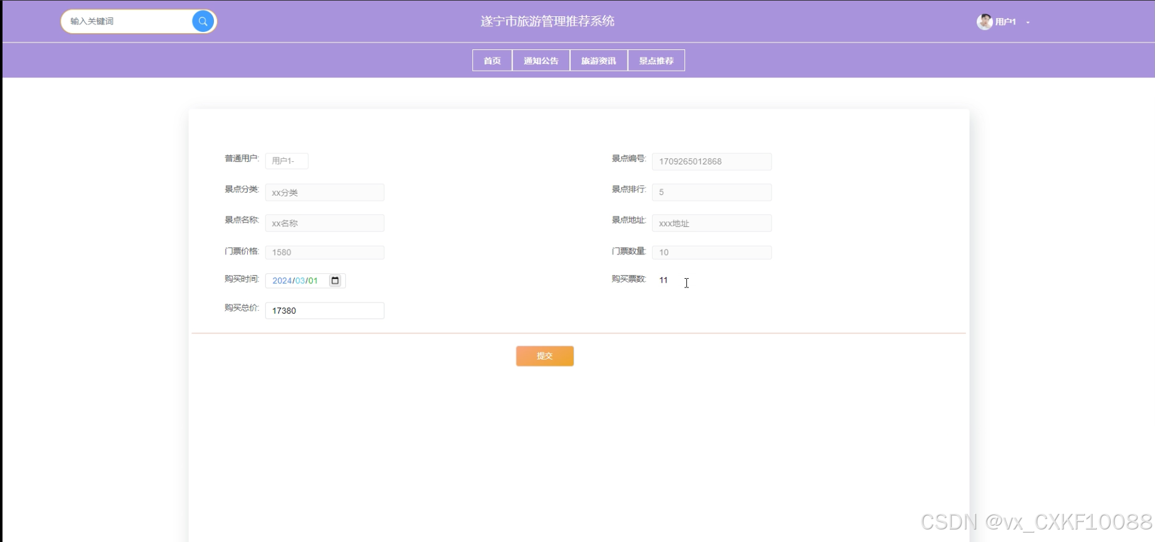
Task: Click the 遂宁市旅游管理推荐系统 title
Action: [547, 21]
